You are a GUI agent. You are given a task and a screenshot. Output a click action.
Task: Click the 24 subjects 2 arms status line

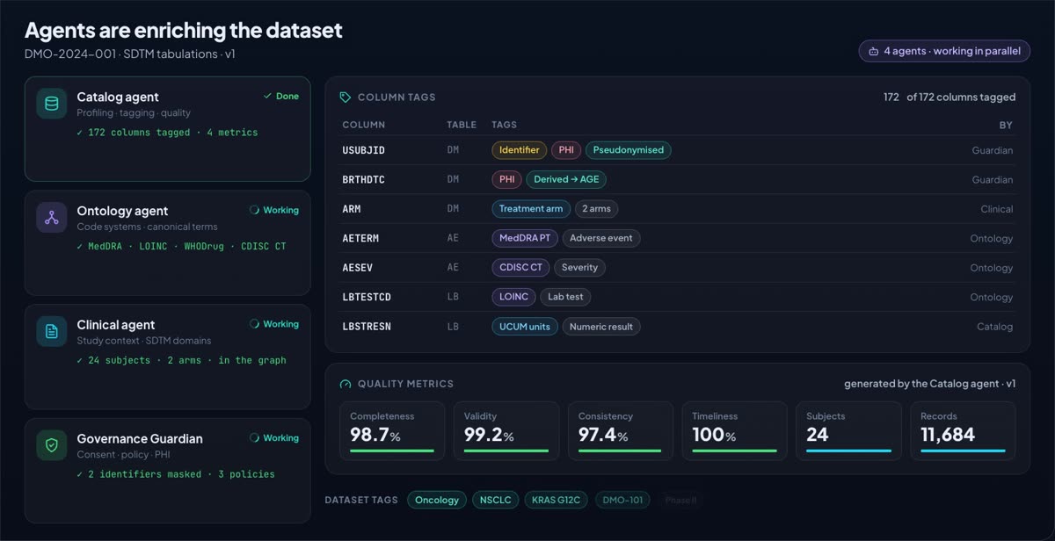[x=181, y=360]
